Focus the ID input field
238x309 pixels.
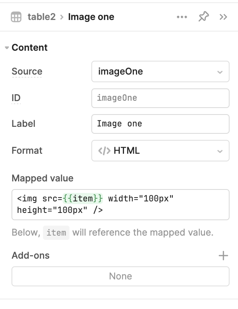point(160,98)
